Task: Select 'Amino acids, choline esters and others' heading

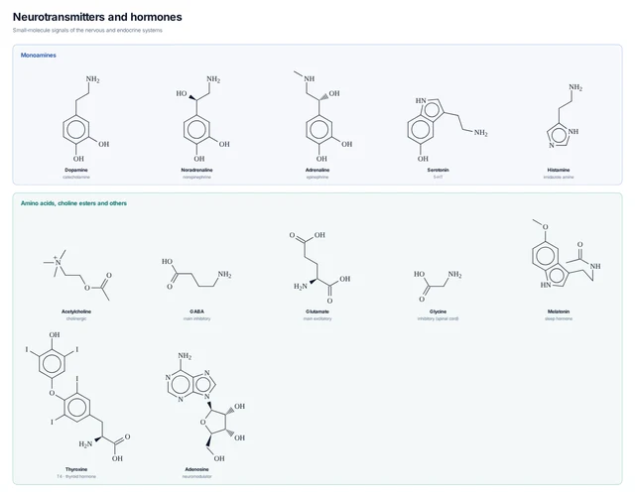Action: coord(73,203)
